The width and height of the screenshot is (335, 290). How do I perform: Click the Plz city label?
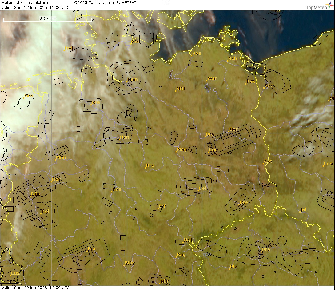click(233, 267)
